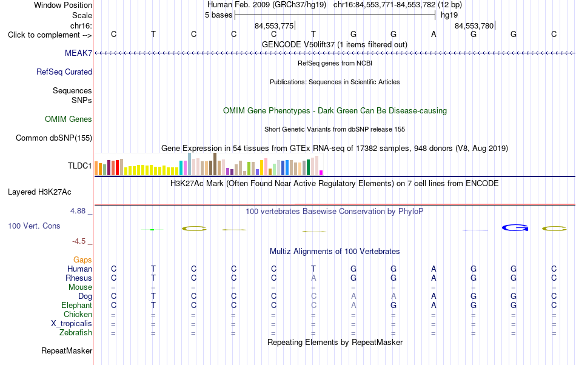This screenshot has width=576, height=365.
Task: Click the GTEx Gene Expression track title
Action: point(335,149)
